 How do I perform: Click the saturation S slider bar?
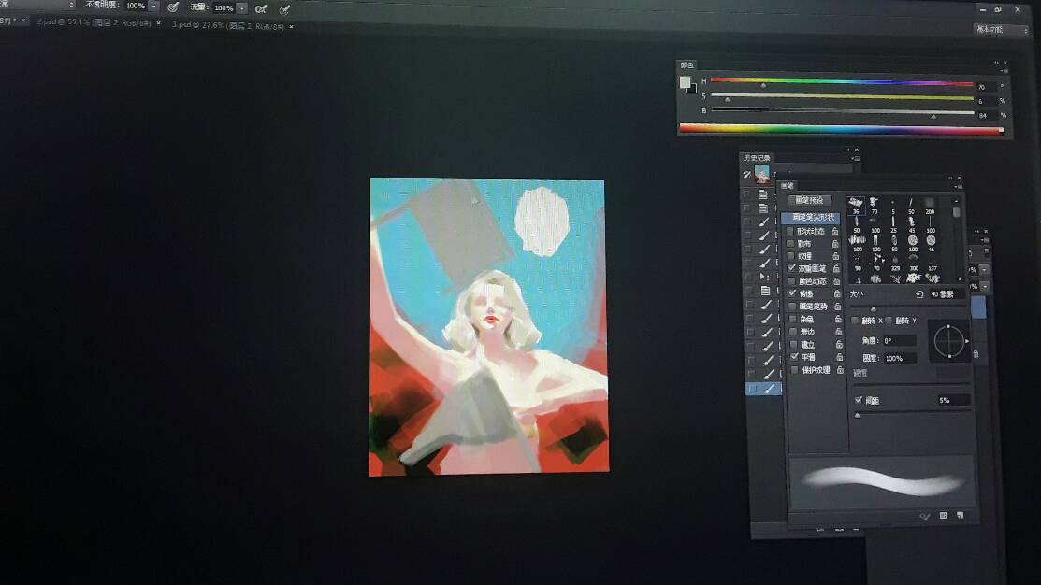[841, 97]
